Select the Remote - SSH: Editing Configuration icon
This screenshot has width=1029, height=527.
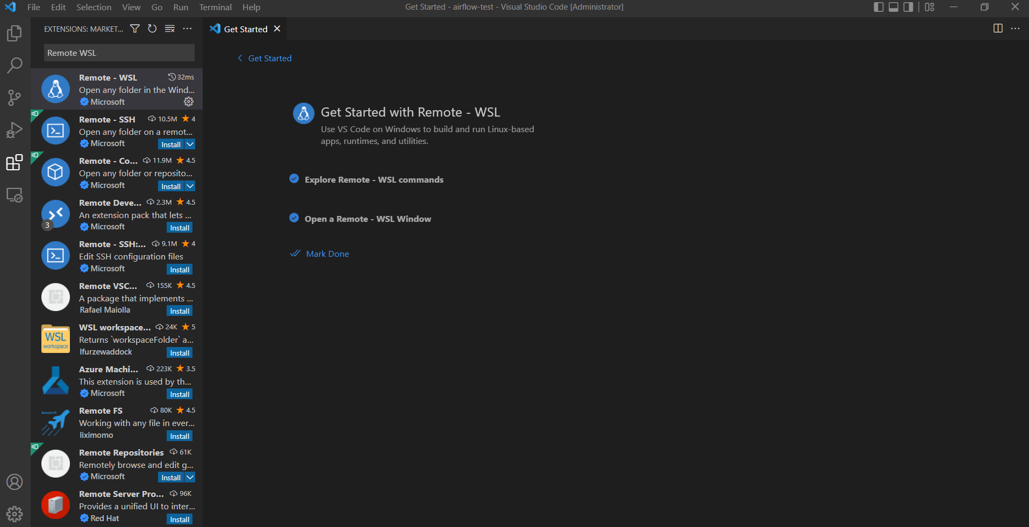coord(55,255)
